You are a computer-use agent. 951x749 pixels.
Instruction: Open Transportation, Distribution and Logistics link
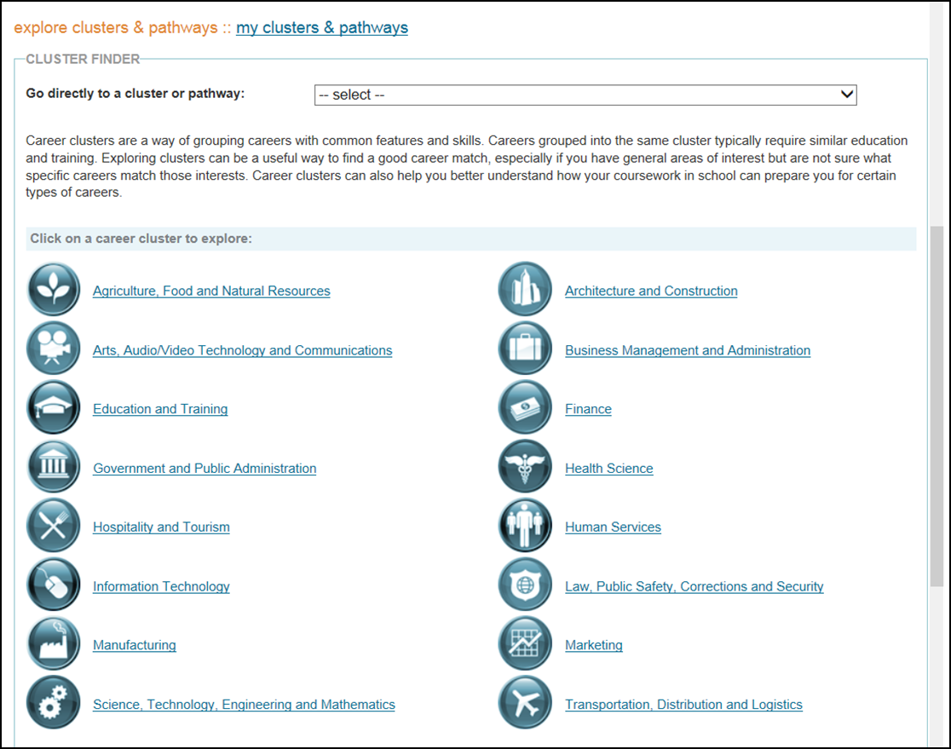tap(683, 705)
